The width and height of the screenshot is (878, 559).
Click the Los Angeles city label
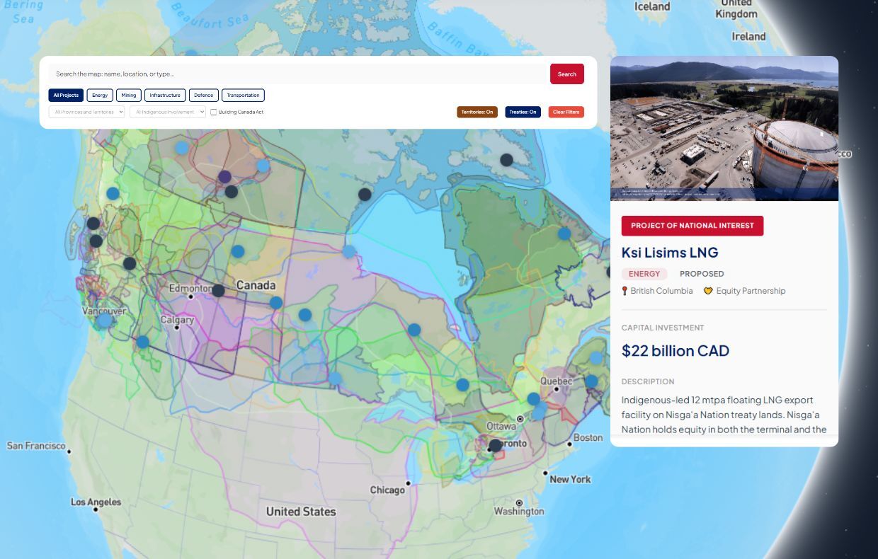[96, 502]
